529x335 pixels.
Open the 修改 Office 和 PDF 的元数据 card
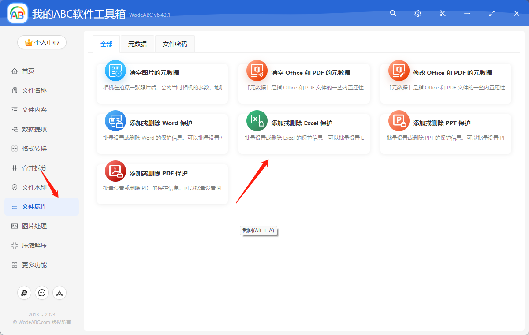[x=445, y=83]
